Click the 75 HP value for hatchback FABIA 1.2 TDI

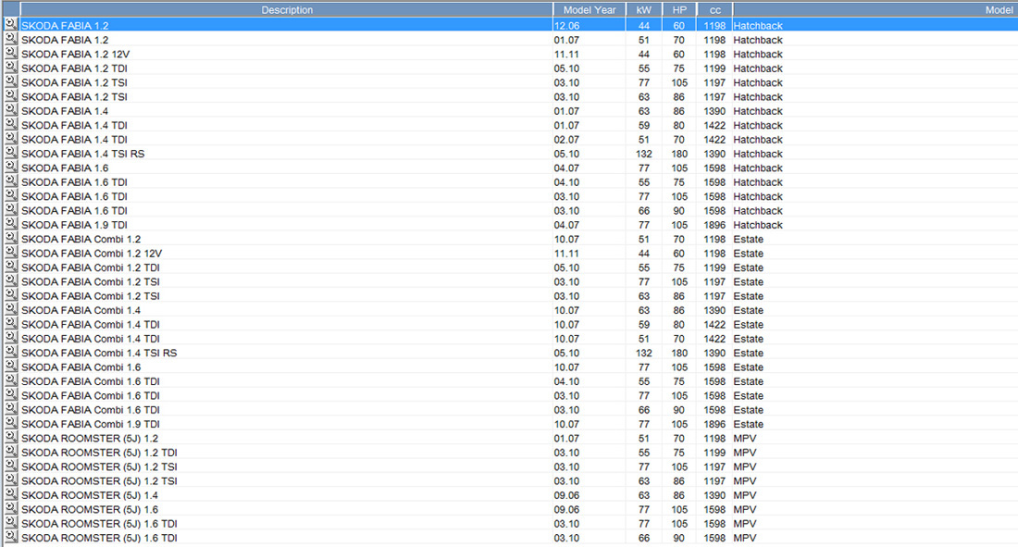click(678, 68)
